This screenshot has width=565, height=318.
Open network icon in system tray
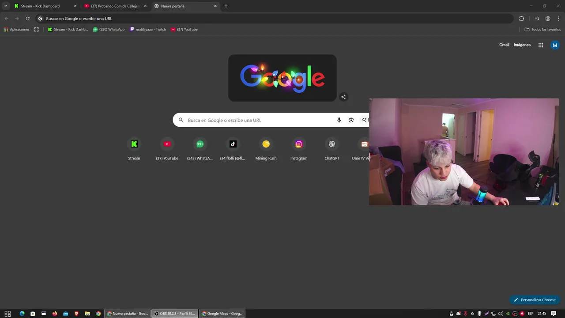[493, 314]
